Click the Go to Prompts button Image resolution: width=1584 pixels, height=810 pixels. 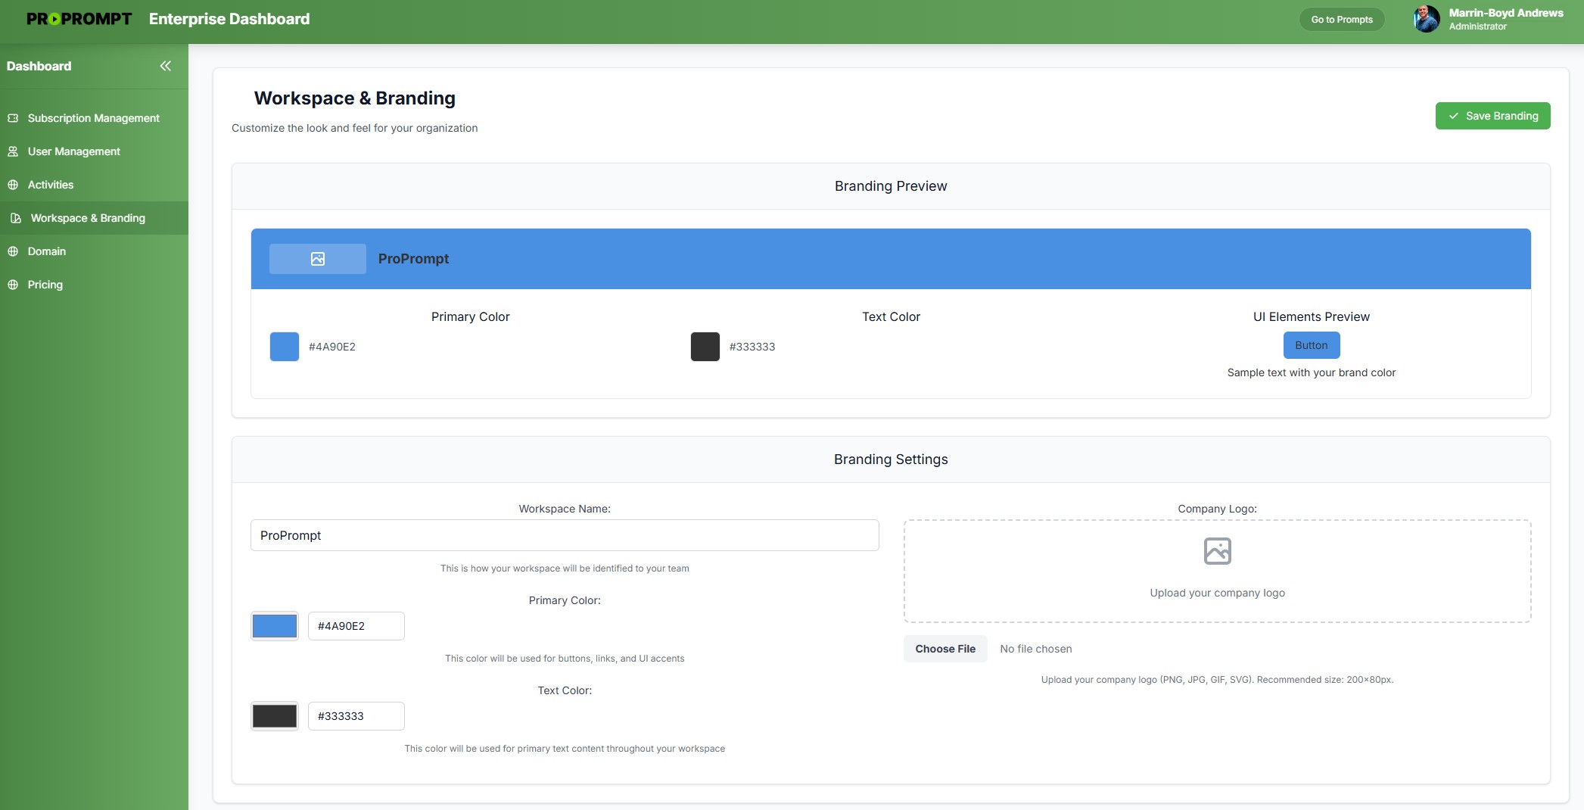(x=1342, y=20)
